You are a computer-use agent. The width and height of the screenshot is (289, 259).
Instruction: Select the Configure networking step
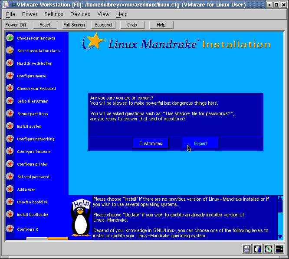[x=36, y=139]
